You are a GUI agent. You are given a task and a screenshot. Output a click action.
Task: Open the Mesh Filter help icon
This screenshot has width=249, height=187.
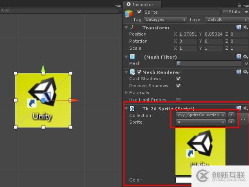point(238,57)
